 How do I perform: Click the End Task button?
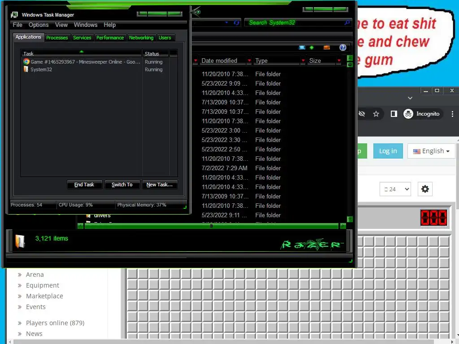tap(84, 185)
